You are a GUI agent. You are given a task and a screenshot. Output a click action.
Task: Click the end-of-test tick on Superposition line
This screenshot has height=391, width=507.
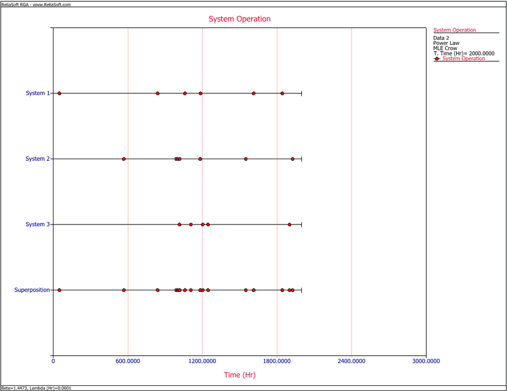[x=302, y=290]
